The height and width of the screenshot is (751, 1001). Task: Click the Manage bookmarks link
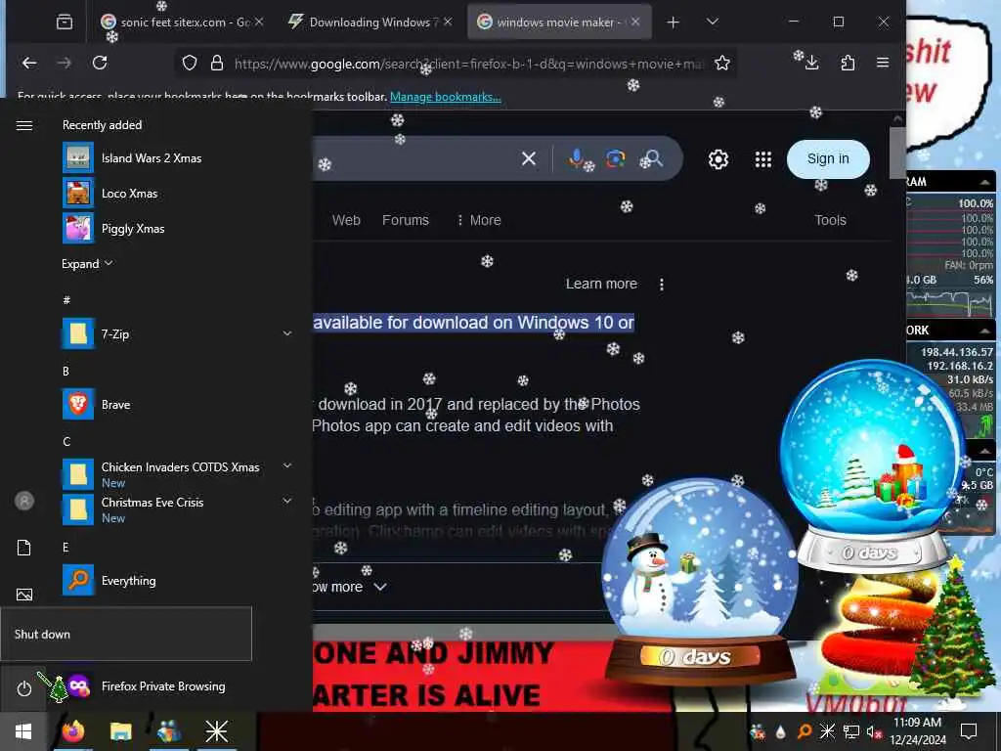tap(446, 97)
